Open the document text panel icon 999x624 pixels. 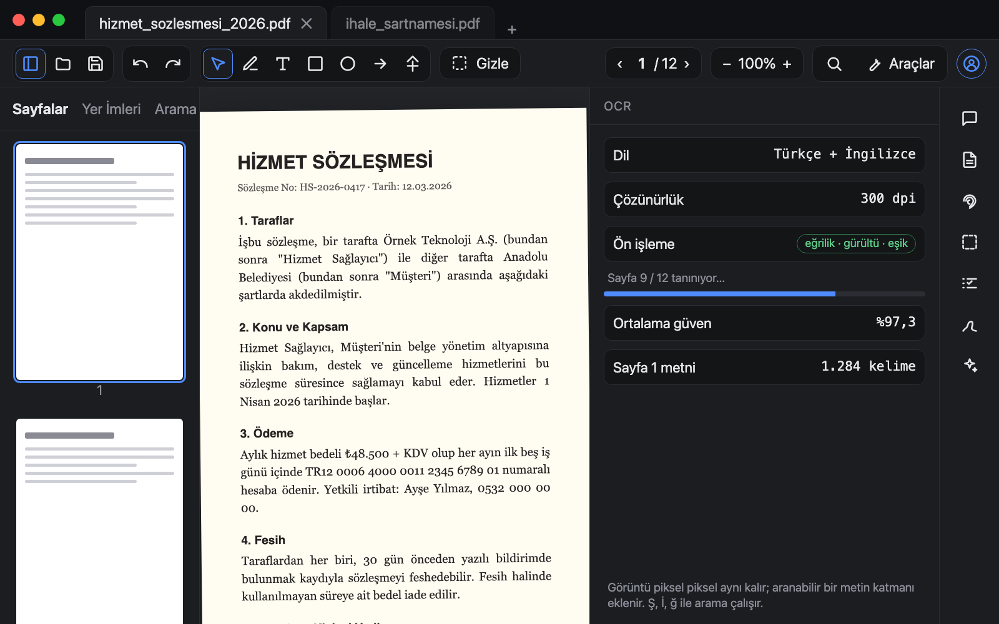[970, 160]
